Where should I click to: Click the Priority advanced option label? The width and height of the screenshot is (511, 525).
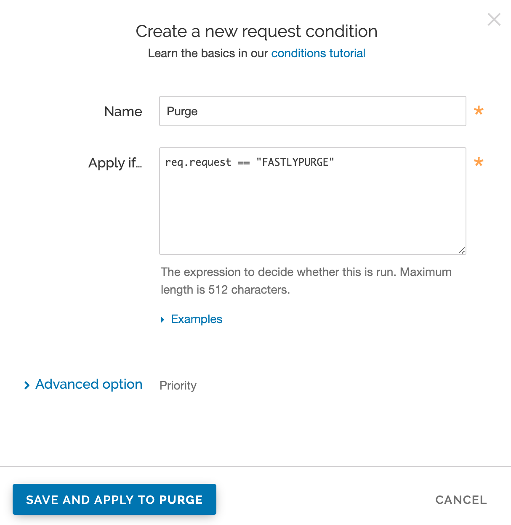click(x=178, y=385)
